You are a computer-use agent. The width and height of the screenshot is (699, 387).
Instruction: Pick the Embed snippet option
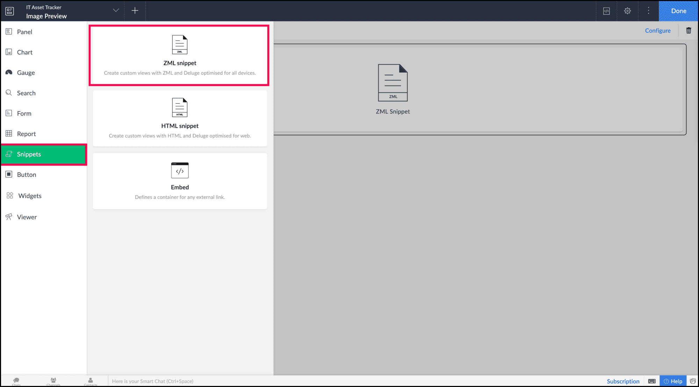[180, 181]
